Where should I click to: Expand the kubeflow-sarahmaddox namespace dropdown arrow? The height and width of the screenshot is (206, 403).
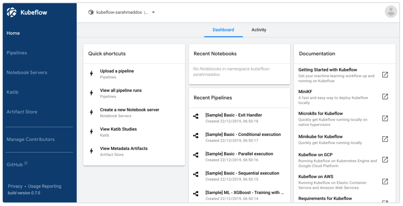click(153, 12)
